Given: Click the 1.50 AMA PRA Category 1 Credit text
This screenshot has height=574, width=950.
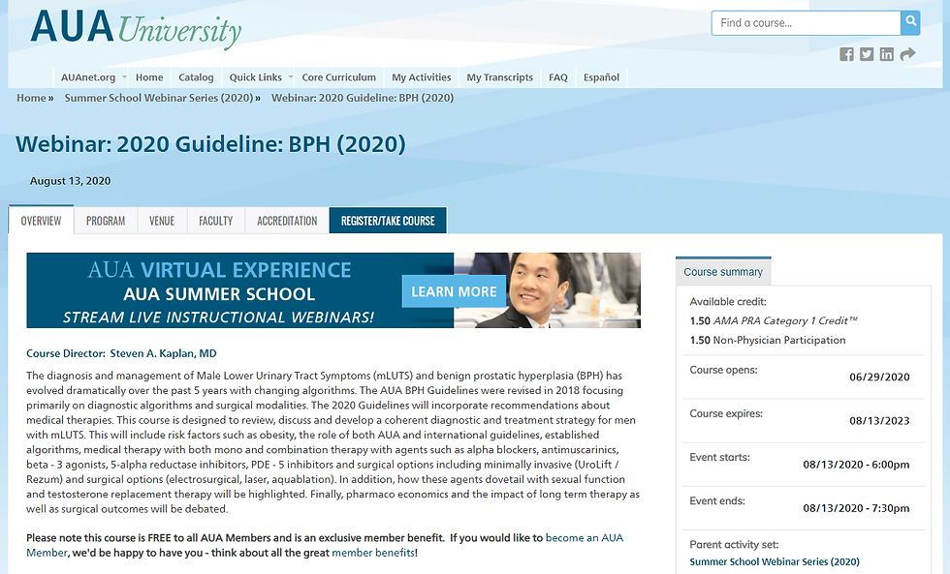Looking at the screenshot, I should 774,320.
